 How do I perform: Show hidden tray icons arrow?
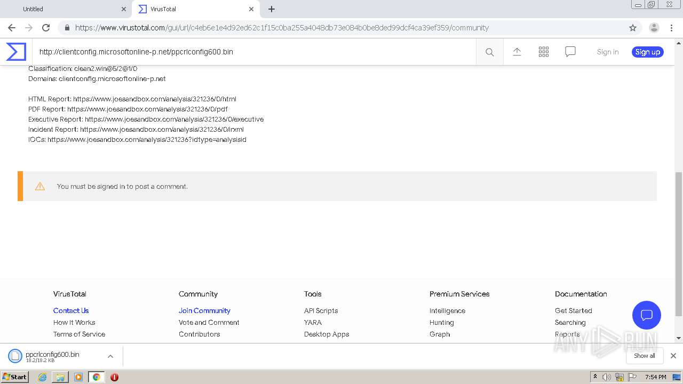pyautogui.click(x=595, y=377)
